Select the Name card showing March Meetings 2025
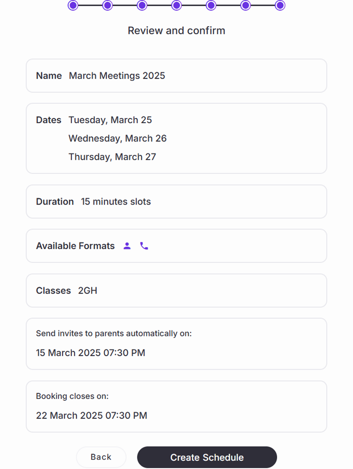 pos(176,76)
